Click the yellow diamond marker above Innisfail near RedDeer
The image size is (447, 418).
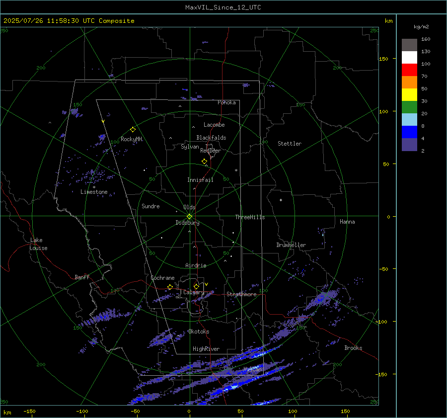coord(204,162)
